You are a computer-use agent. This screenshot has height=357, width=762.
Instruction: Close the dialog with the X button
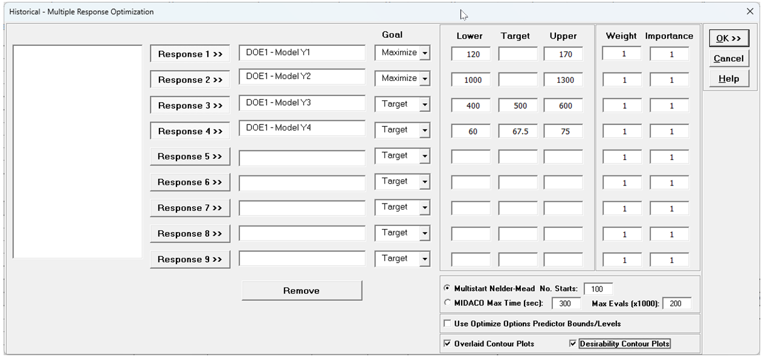[750, 11]
